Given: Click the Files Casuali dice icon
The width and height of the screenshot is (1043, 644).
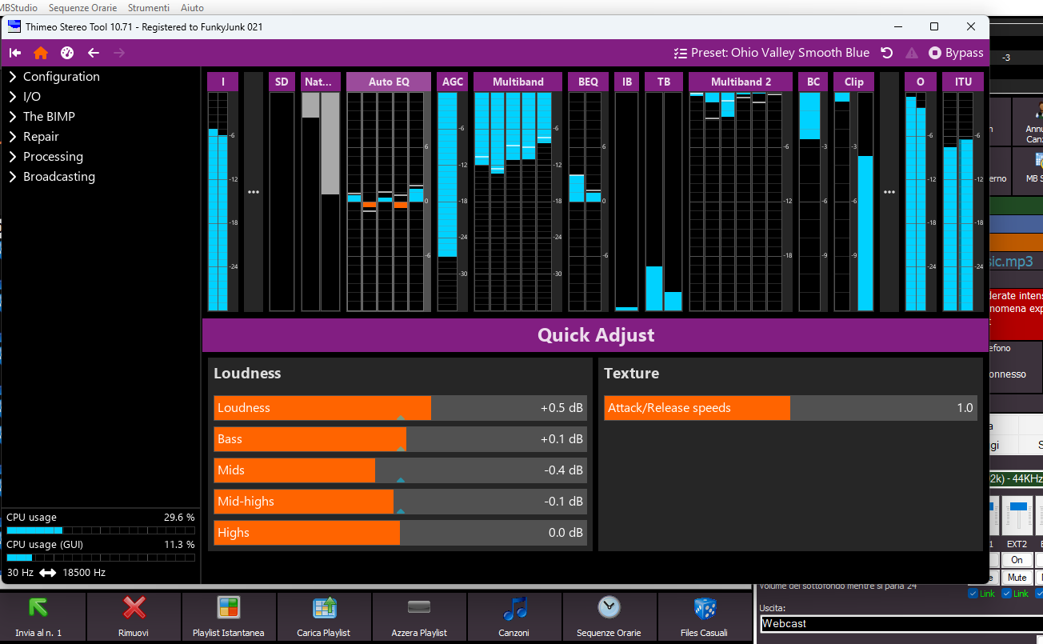Looking at the screenshot, I should pos(705,610).
